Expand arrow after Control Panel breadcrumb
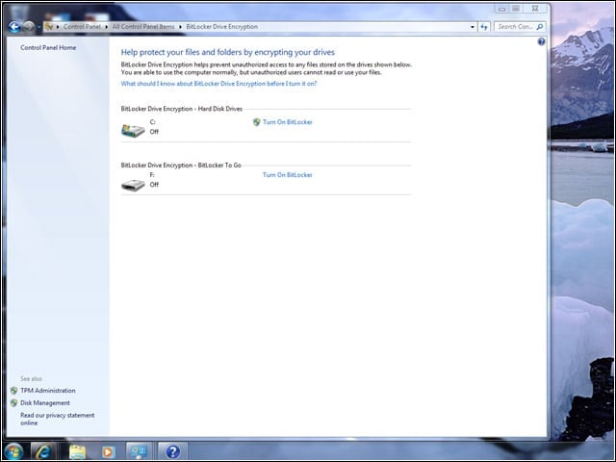Image resolution: width=616 pixels, height=462 pixels. tap(107, 27)
